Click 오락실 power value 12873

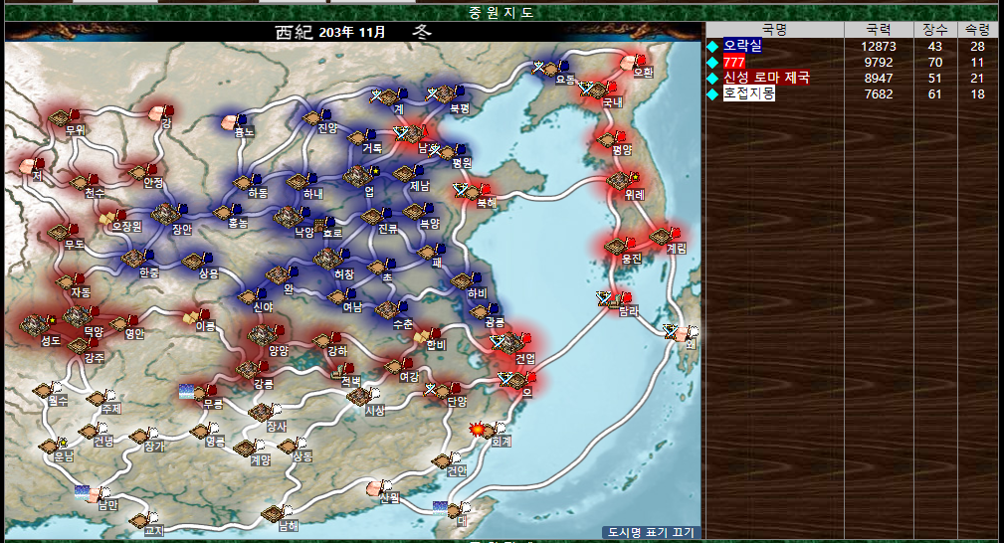coord(879,46)
